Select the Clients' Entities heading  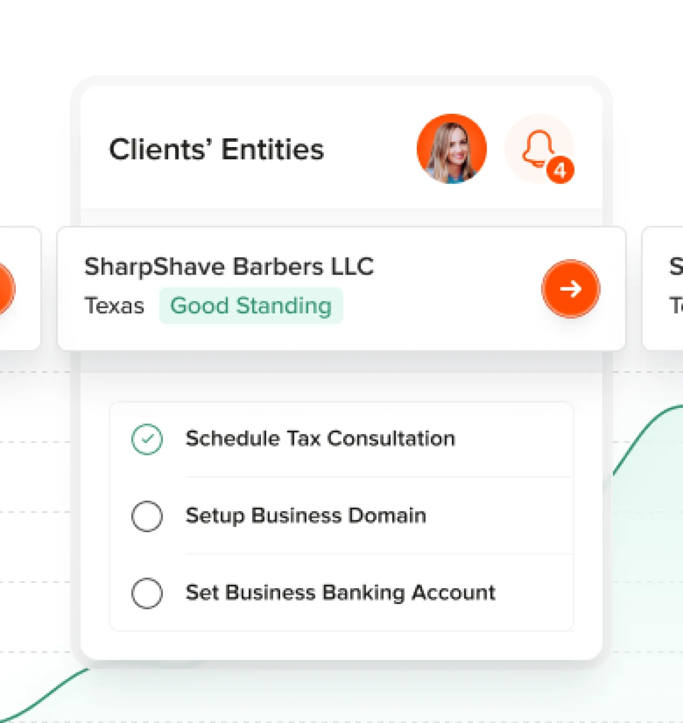pyautogui.click(x=217, y=150)
